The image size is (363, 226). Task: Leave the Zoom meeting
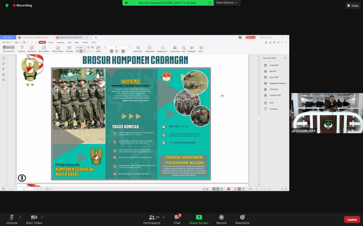(352, 220)
